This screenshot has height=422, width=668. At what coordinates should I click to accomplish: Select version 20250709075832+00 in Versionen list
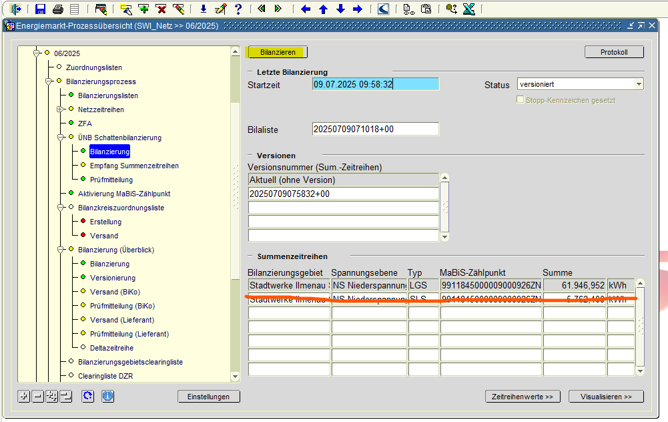pos(343,194)
